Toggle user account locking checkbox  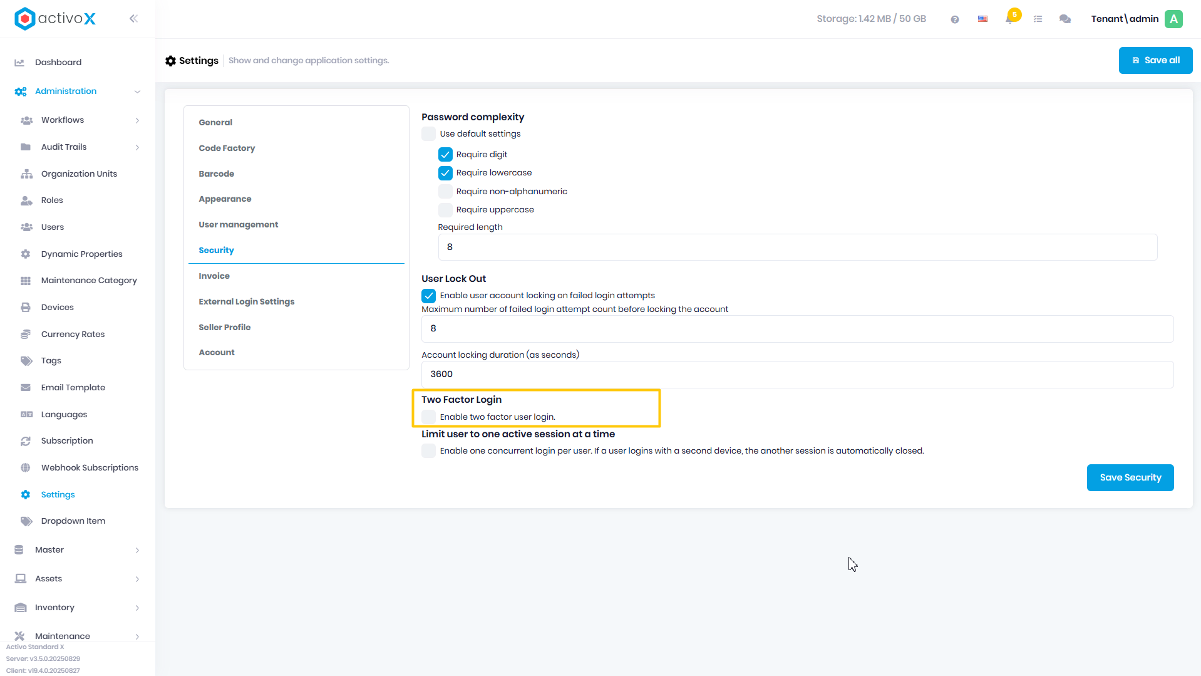tap(428, 296)
